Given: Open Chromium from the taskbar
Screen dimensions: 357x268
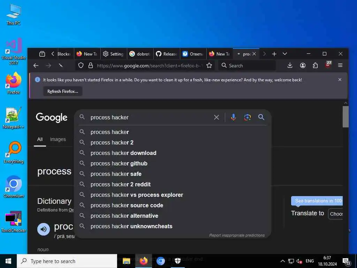Looking at the screenshot, I should pos(160,261).
